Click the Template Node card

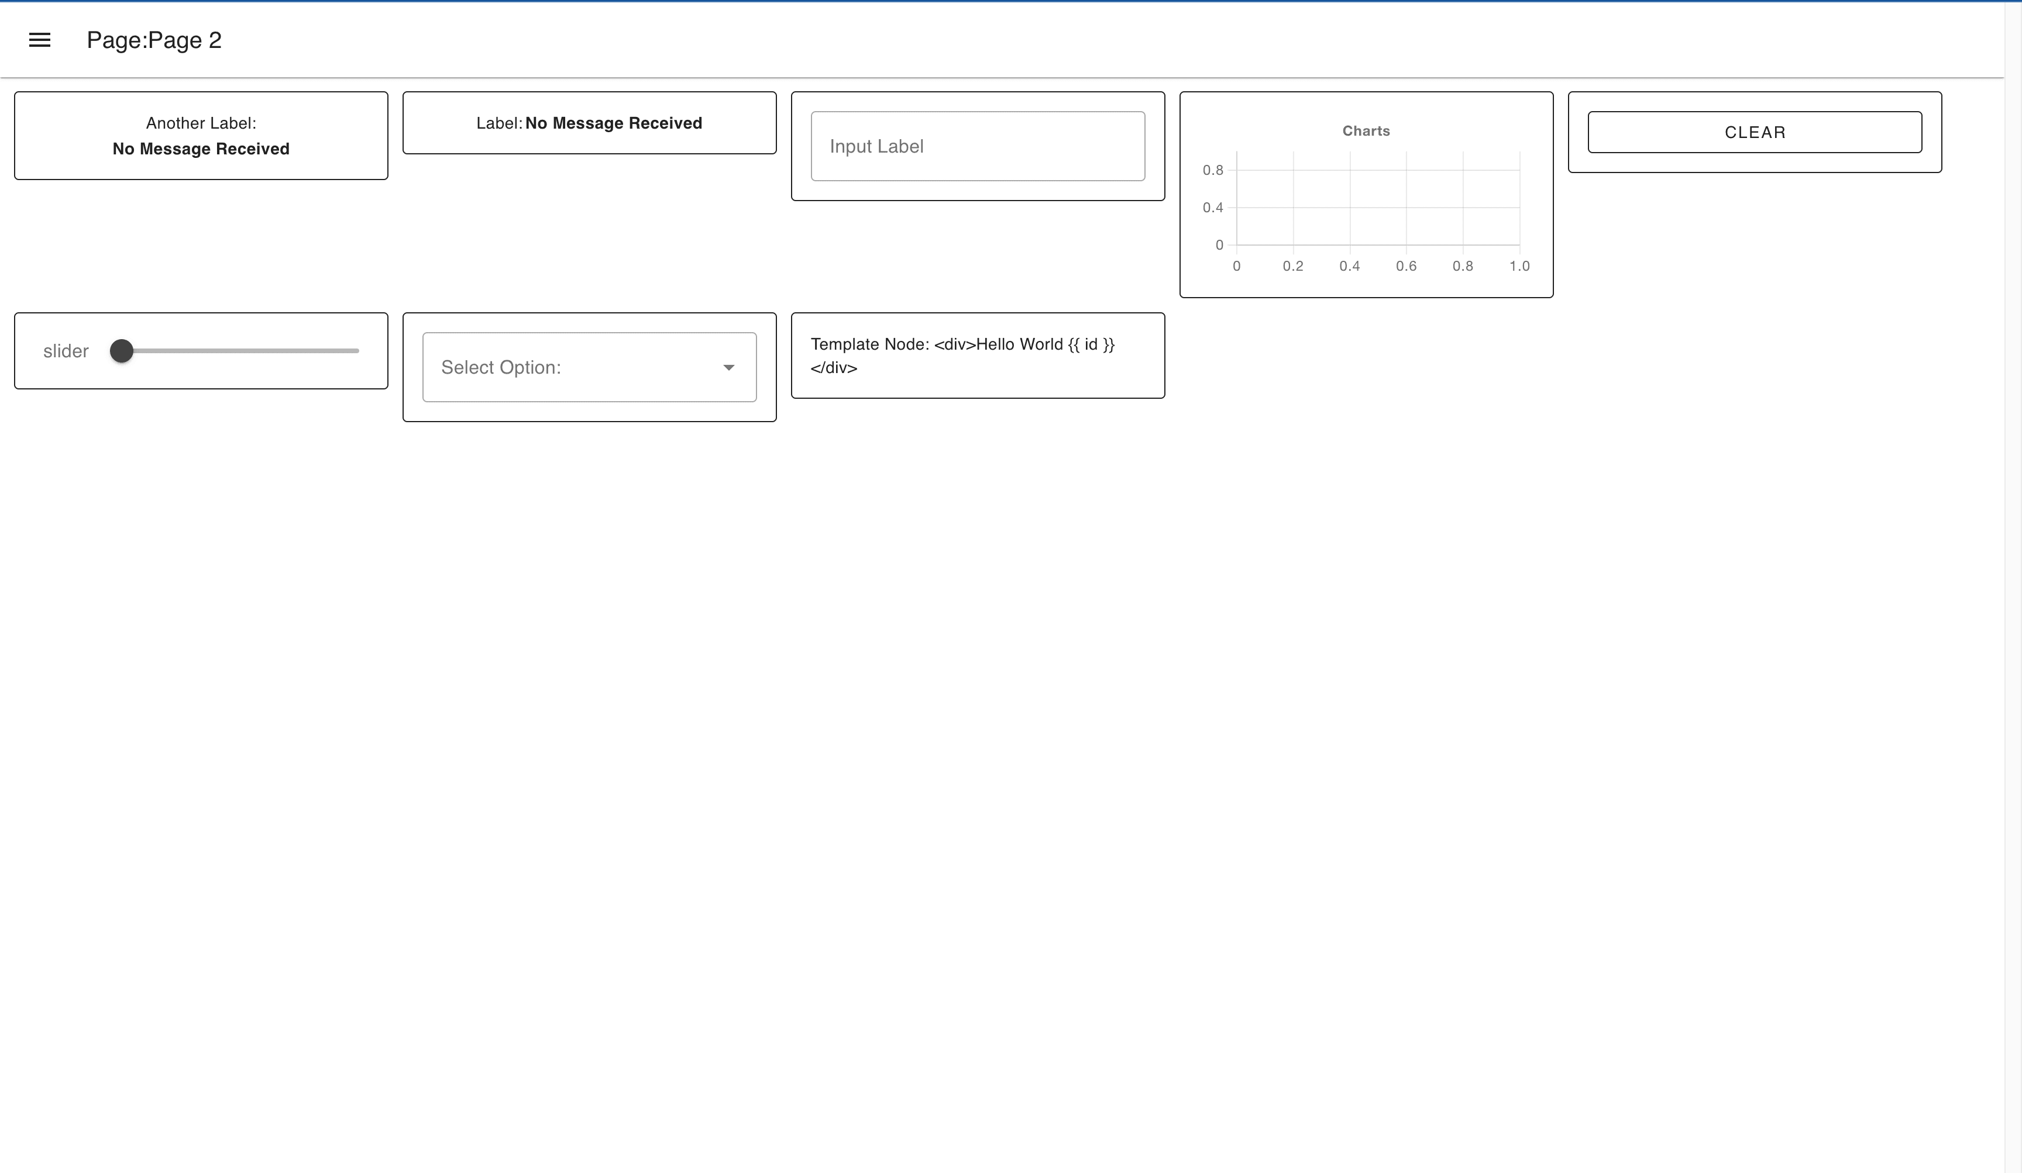click(x=977, y=355)
